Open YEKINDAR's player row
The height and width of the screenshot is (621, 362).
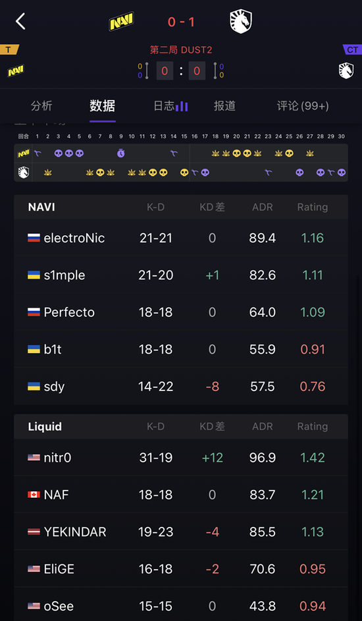(x=181, y=532)
